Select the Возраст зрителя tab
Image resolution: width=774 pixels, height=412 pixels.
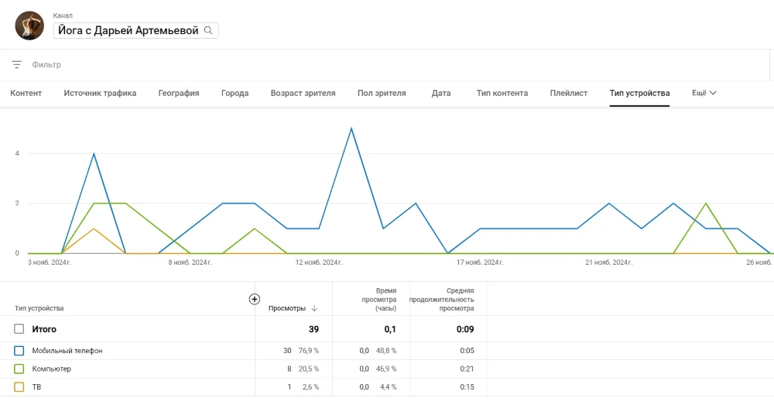point(303,93)
